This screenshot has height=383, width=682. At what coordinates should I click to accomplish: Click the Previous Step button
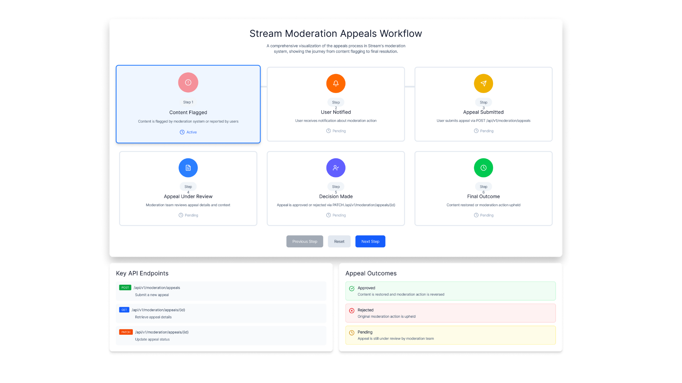tap(304, 241)
